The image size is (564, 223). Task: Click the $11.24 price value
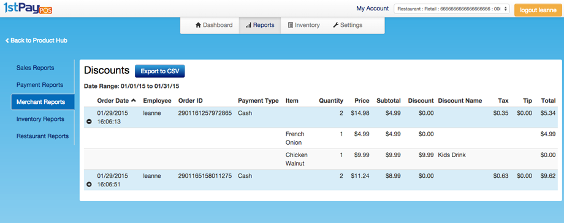tap(360, 176)
